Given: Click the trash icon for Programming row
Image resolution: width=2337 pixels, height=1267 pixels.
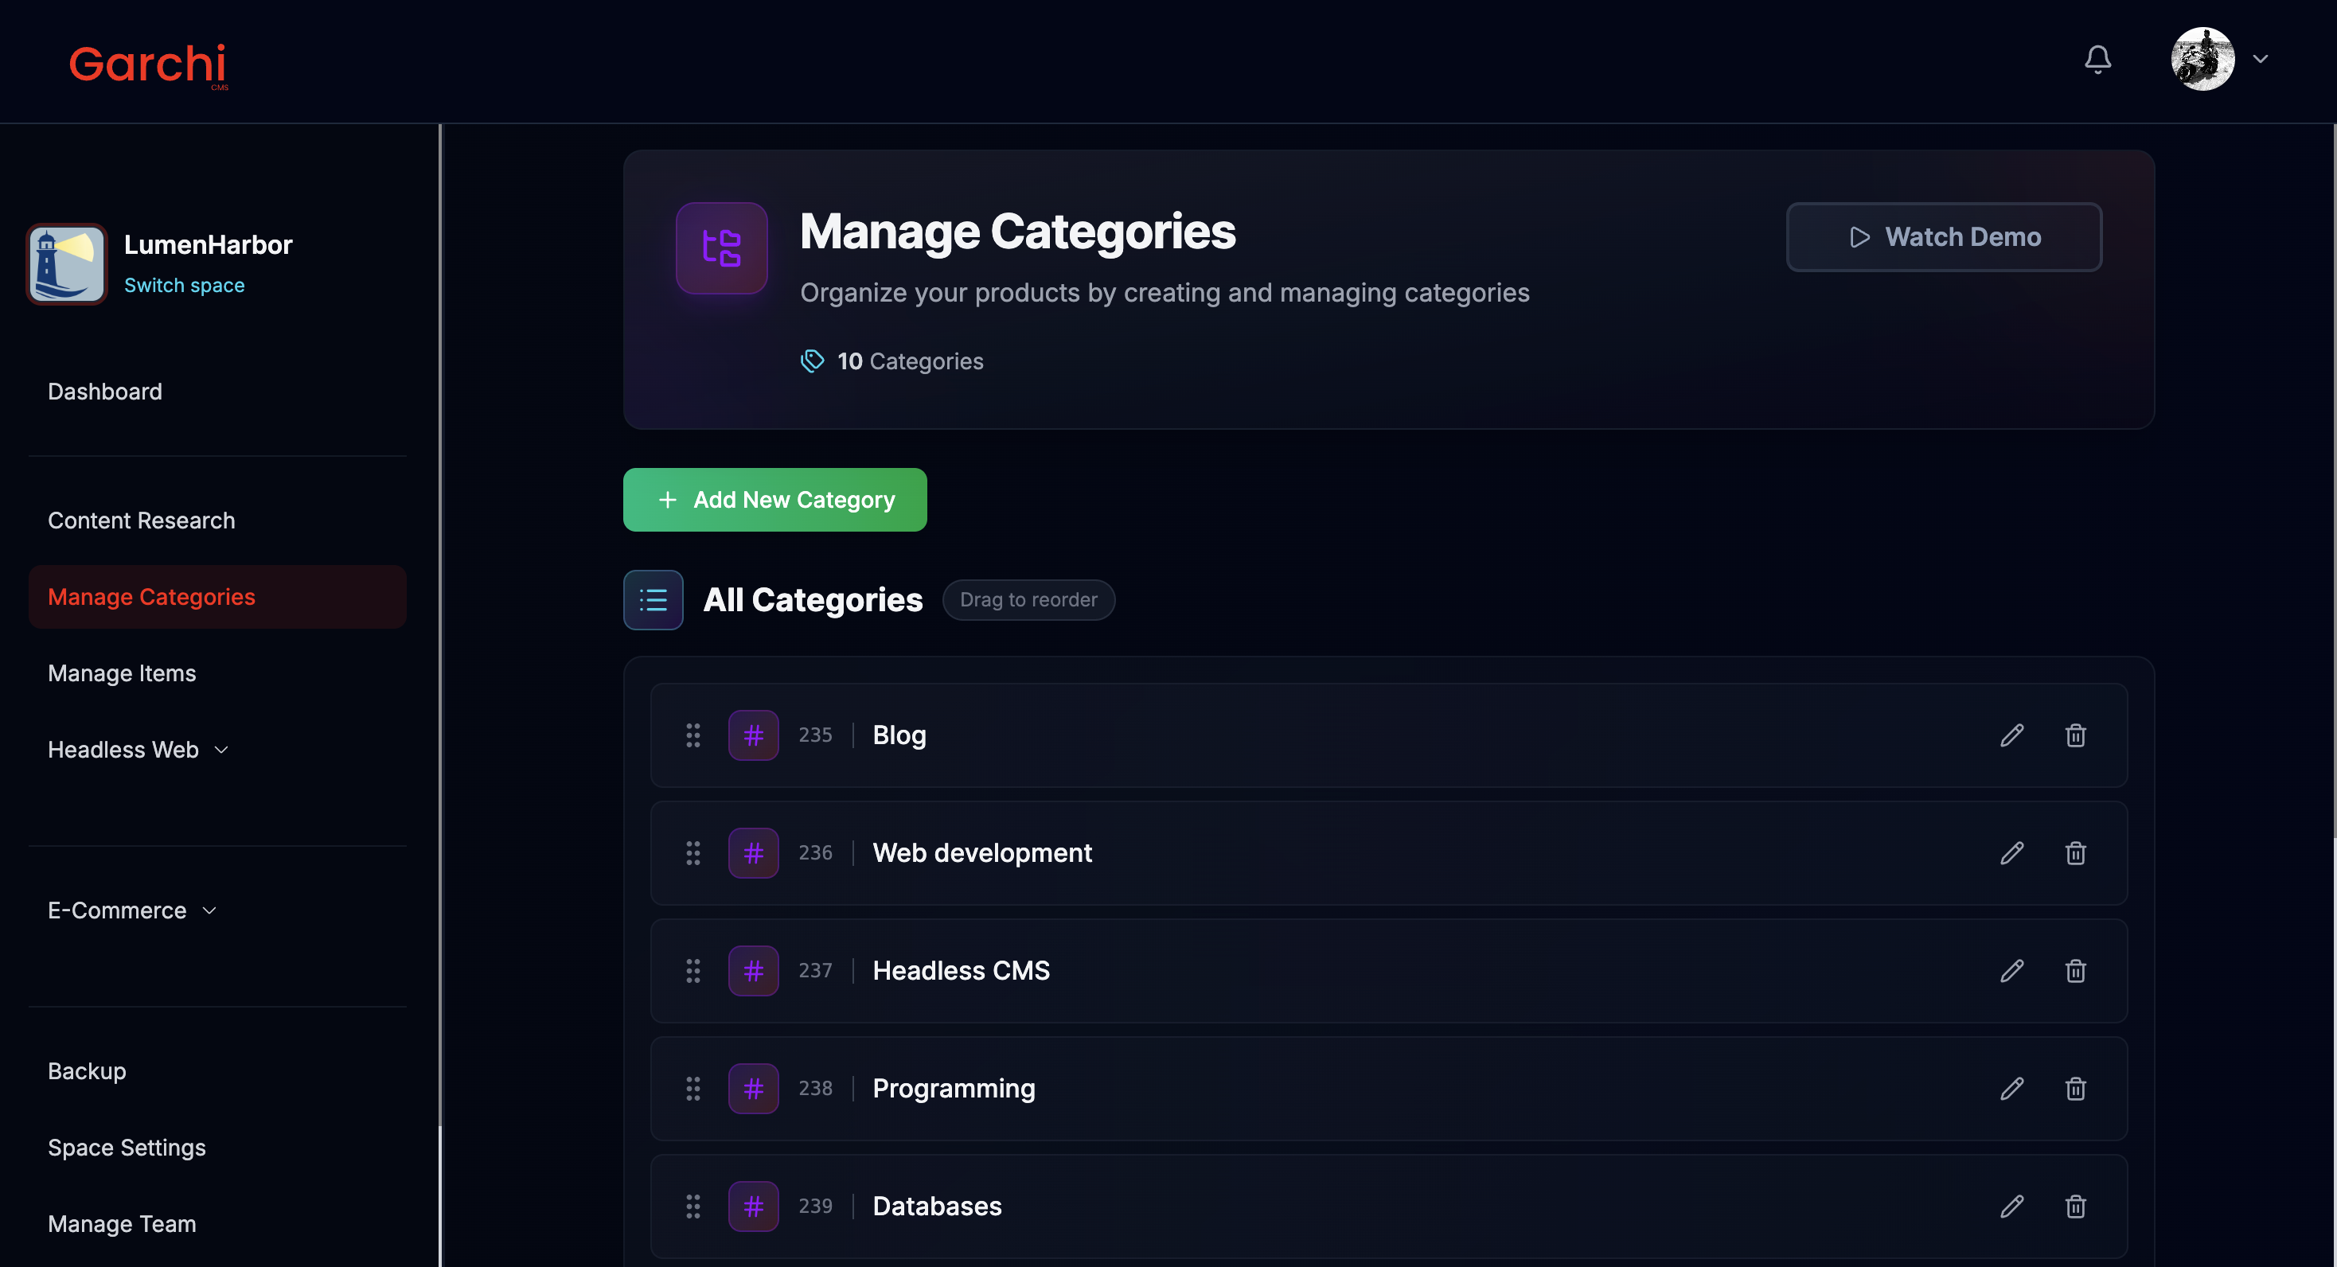Looking at the screenshot, I should click(x=2075, y=1089).
